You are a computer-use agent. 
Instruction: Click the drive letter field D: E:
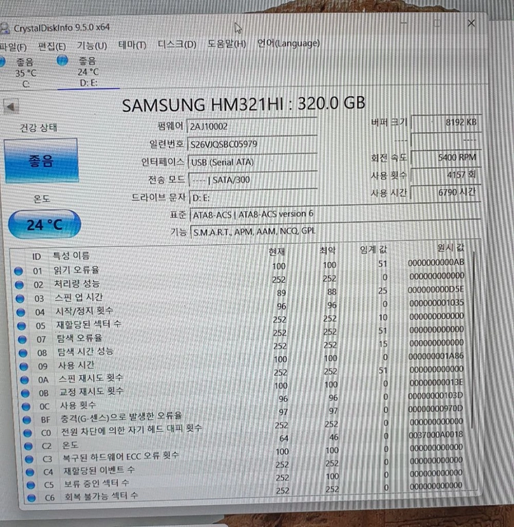254,198
